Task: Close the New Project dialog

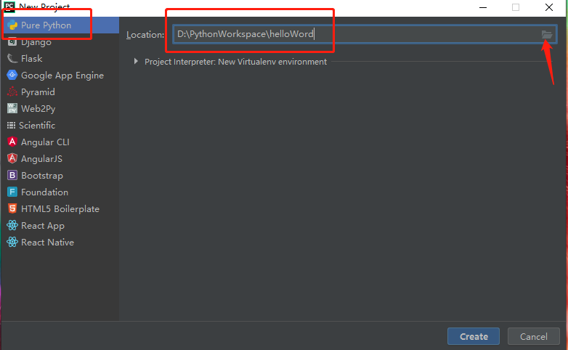Action: click(549, 7)
